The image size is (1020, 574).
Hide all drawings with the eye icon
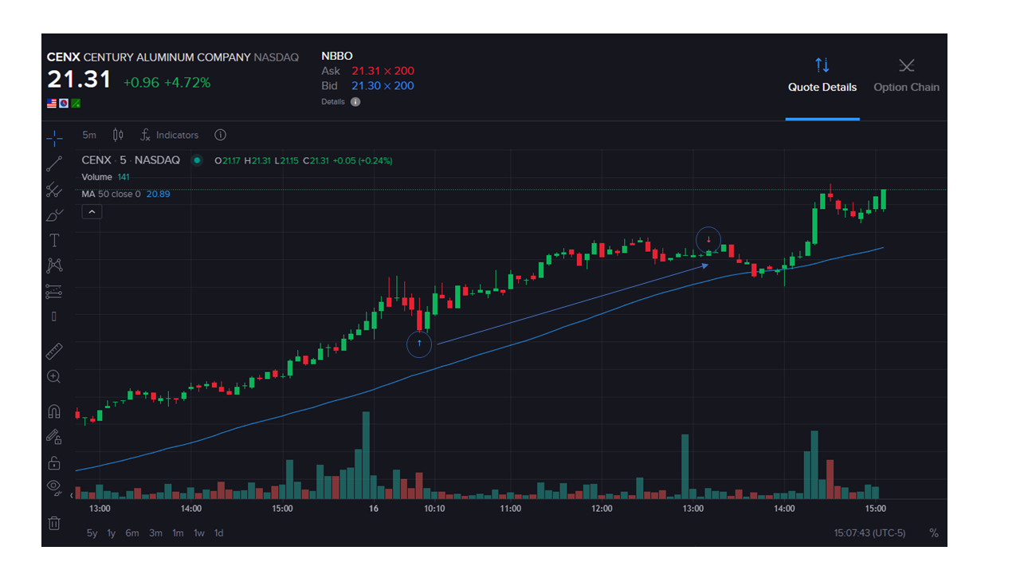54,486
